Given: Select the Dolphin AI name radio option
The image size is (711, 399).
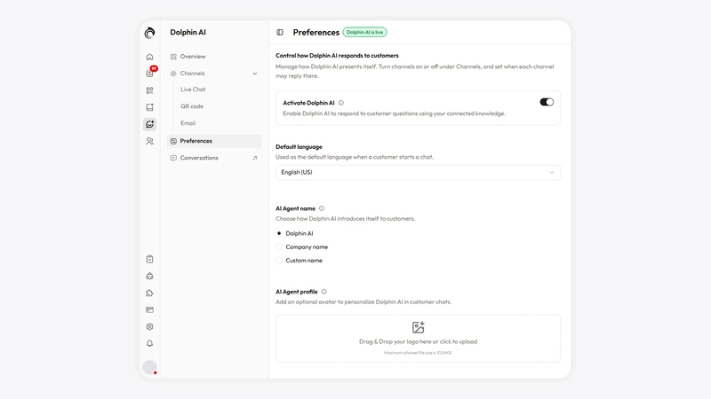Looking at the screenshot, I should click(x=279, y=233).
